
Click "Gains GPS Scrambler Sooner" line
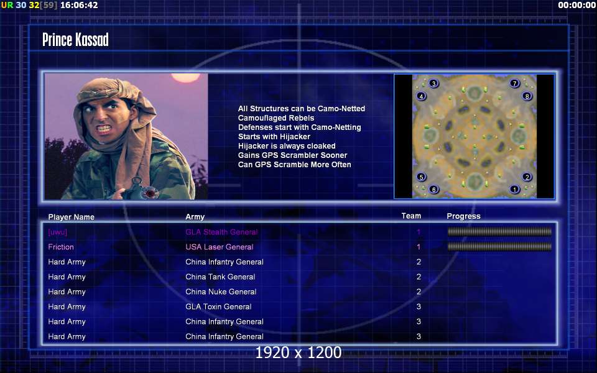click(292, 155)
